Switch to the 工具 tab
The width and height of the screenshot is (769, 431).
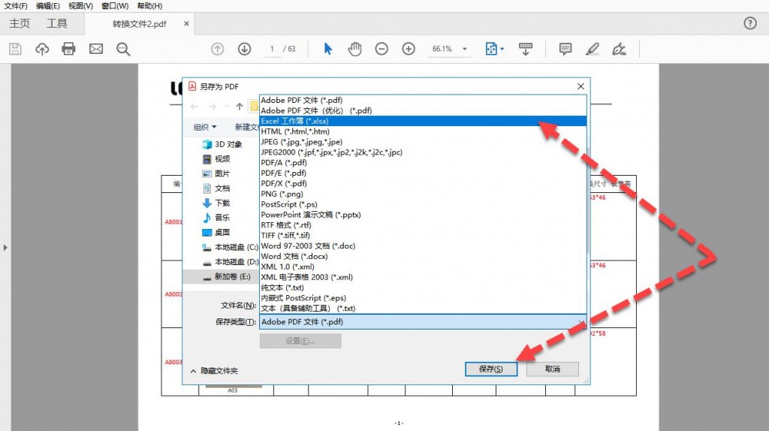[57, 23]
